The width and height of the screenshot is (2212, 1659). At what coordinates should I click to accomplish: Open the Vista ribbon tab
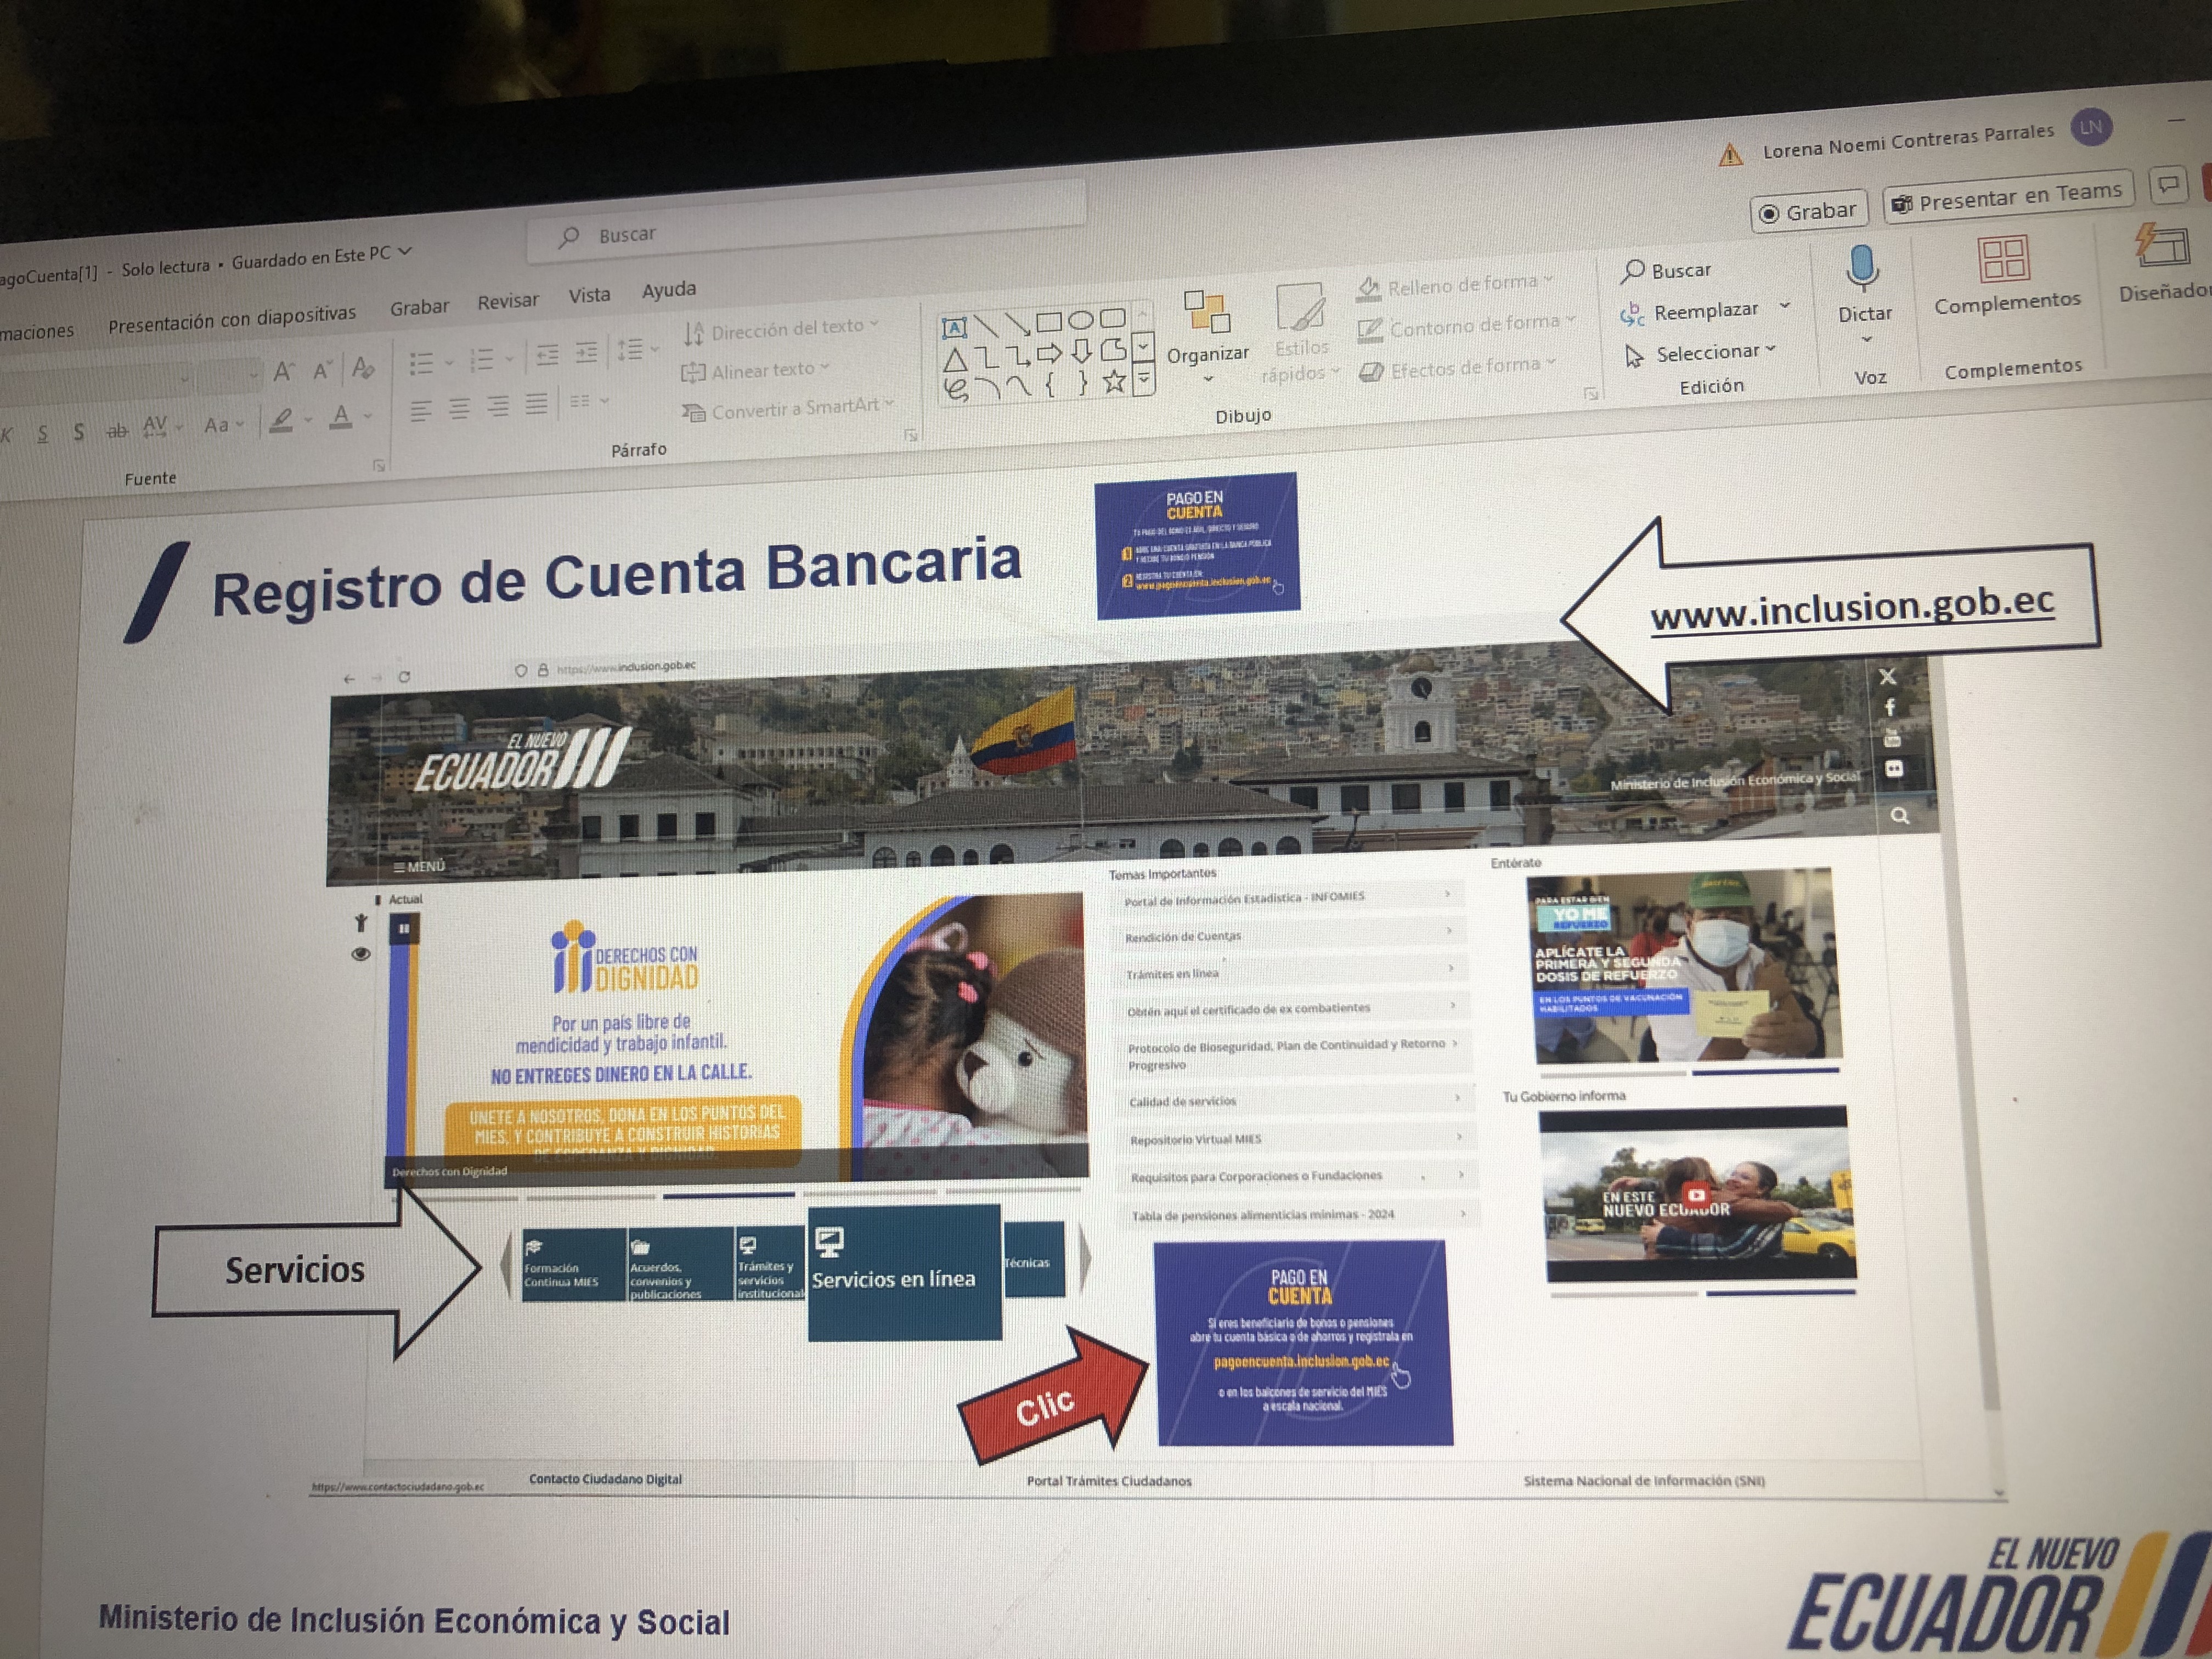coord(589,295)
